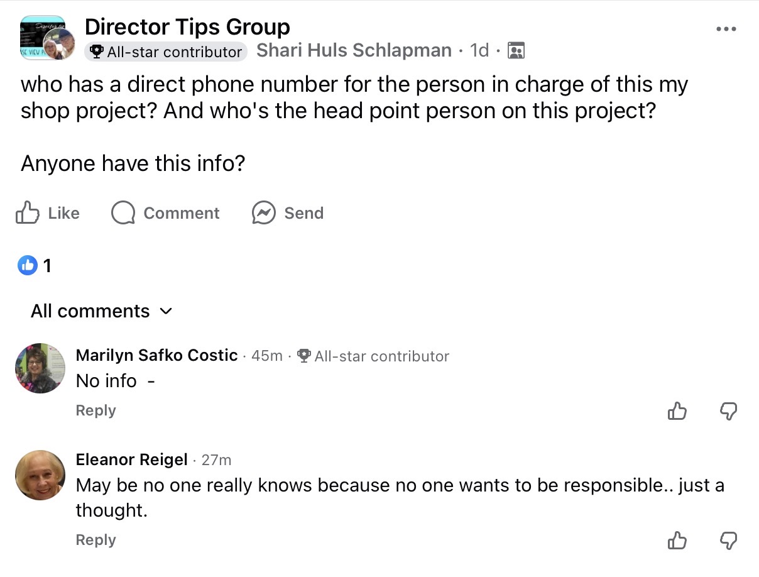The width and height of the screenshot is (759, 577).
Task: Open Eleanor Reigel's profile name
Action: point(131,459)
